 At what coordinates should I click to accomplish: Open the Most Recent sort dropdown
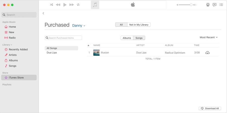pos(209,37)
